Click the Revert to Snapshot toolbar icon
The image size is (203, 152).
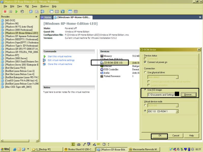(37, 11)
